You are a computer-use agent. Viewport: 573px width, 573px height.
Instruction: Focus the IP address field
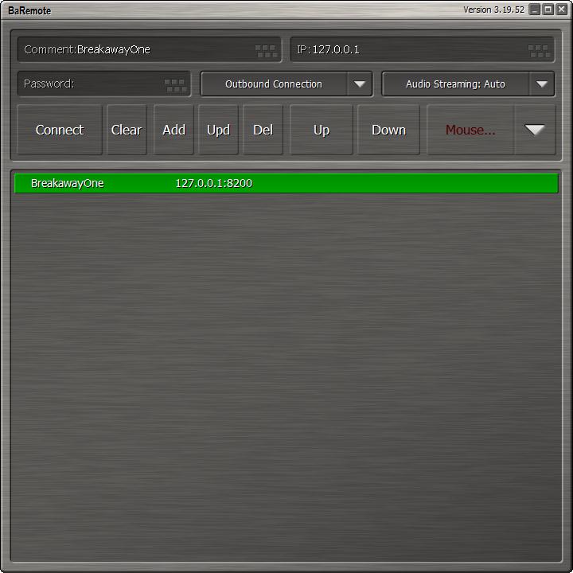click(x=422, y=49)
